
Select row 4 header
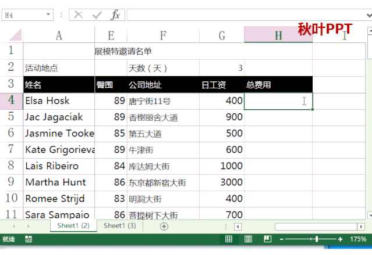(x=12, y=101)
